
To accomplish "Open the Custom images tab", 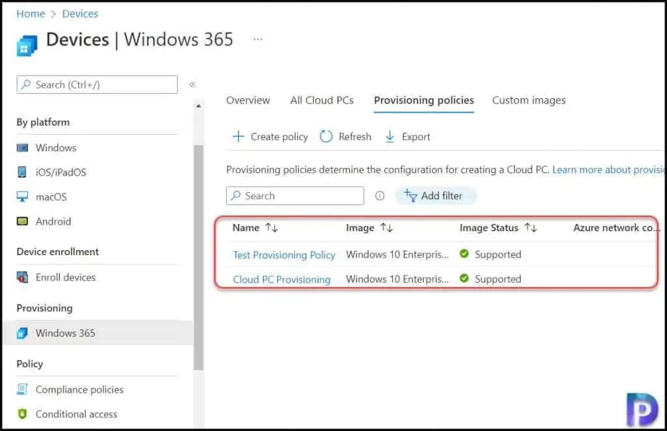I will click(529, 100).
